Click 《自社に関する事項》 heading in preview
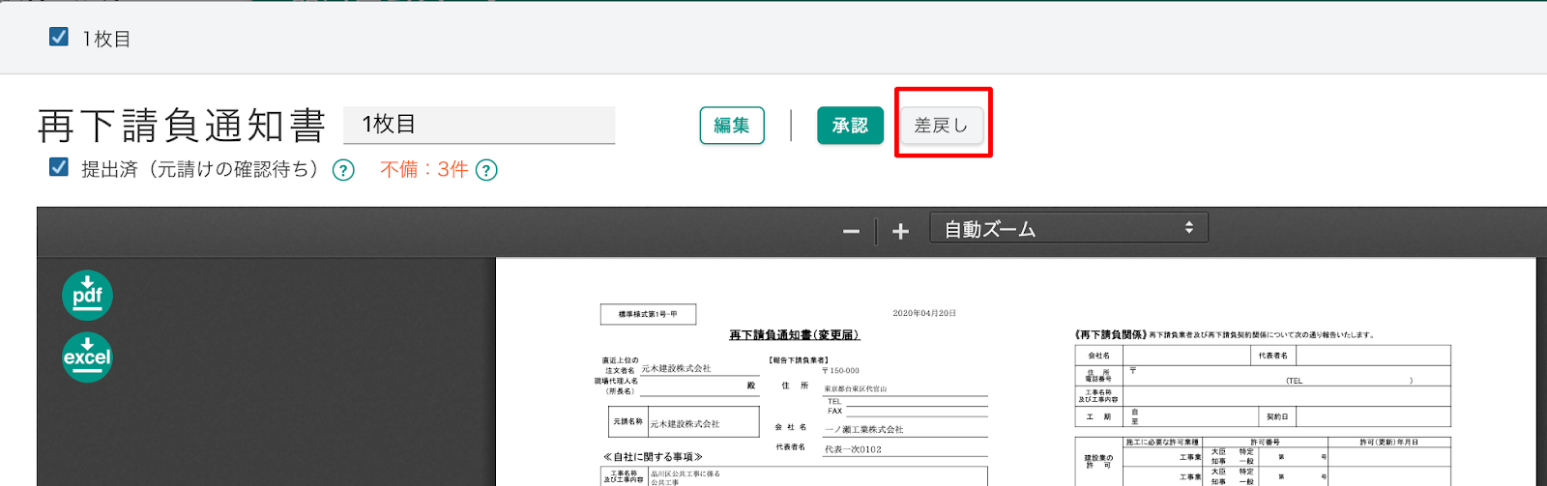 click(x=653, y=456)
